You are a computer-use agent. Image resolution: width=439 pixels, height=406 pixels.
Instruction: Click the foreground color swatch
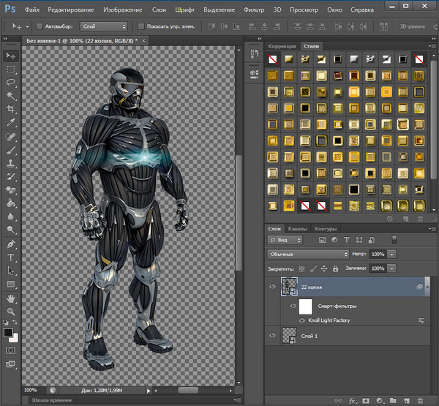[x=8, y=333]
